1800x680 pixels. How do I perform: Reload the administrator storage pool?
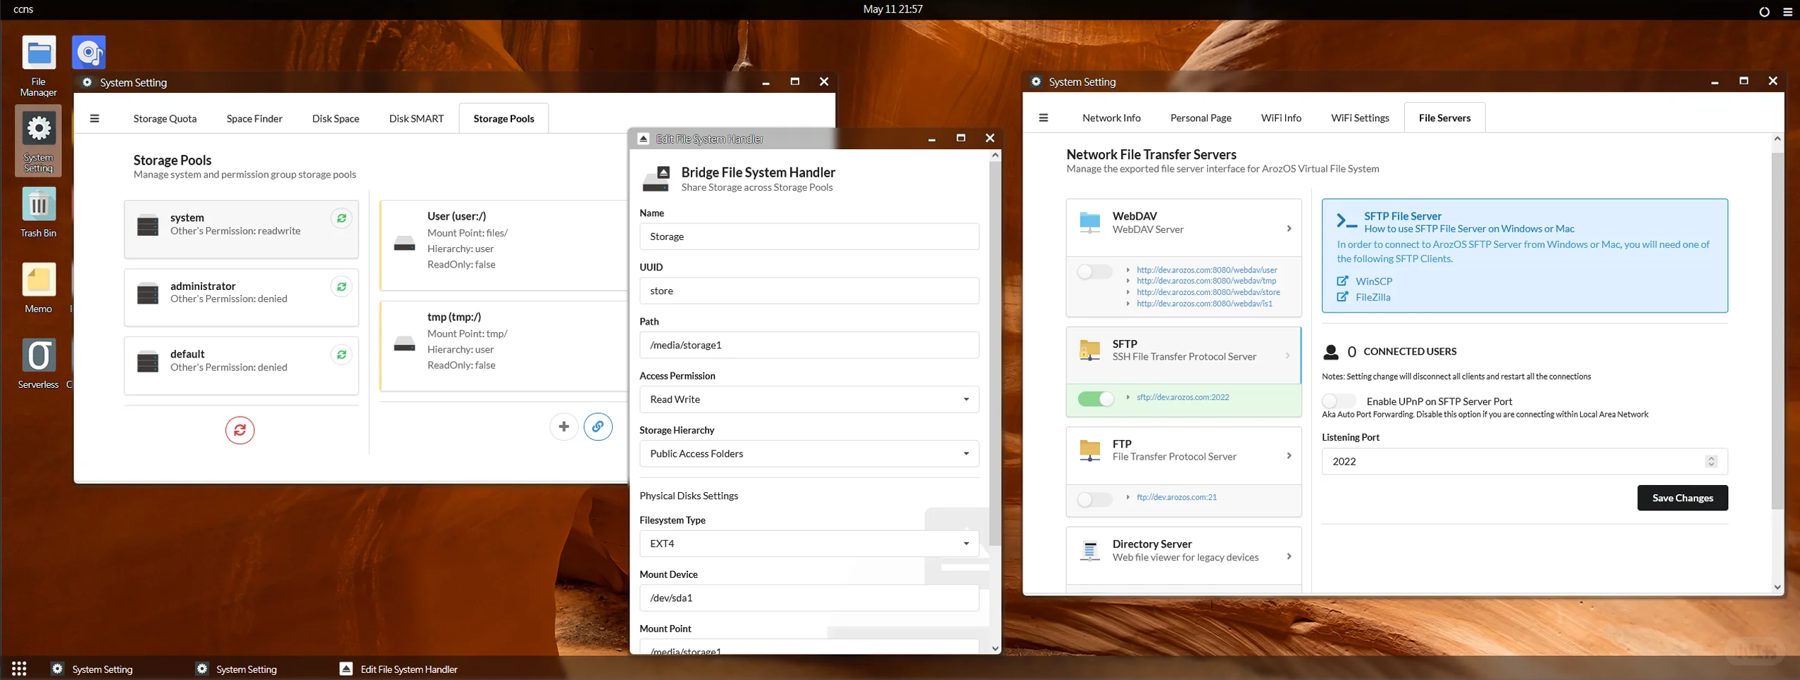[x=342, y=287]
